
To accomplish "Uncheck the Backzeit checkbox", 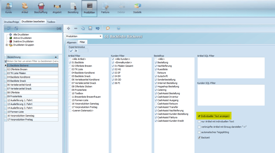I will pyautogui.click(x=199, y=138).
